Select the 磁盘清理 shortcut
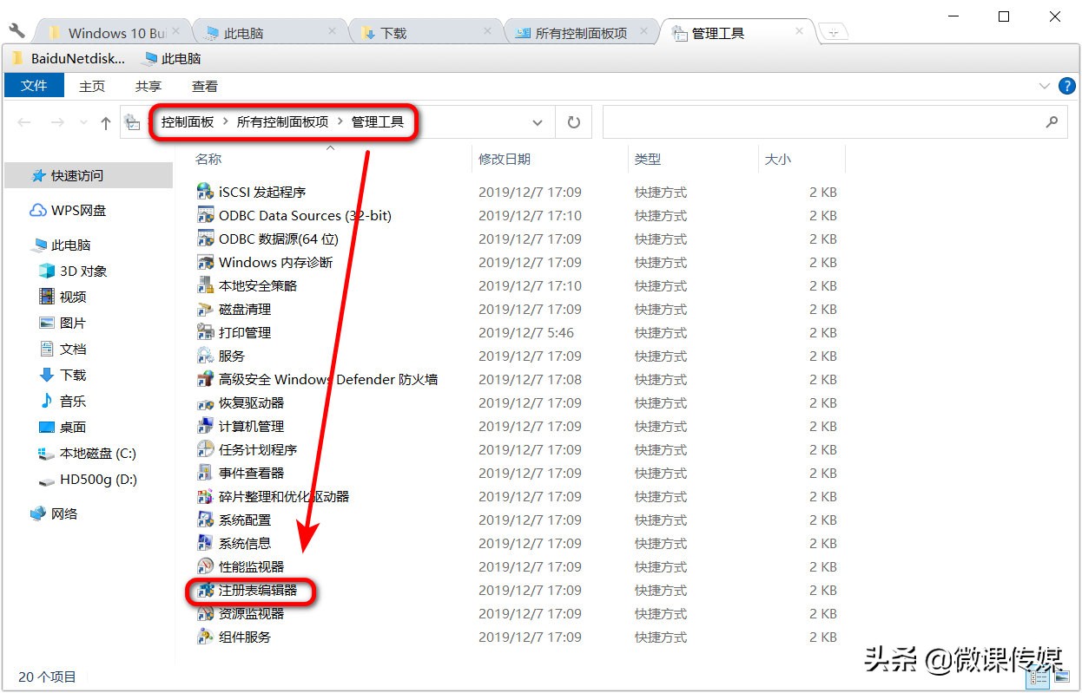The image size is (1082, 693). pyautogui.click(x=246, y=309)
